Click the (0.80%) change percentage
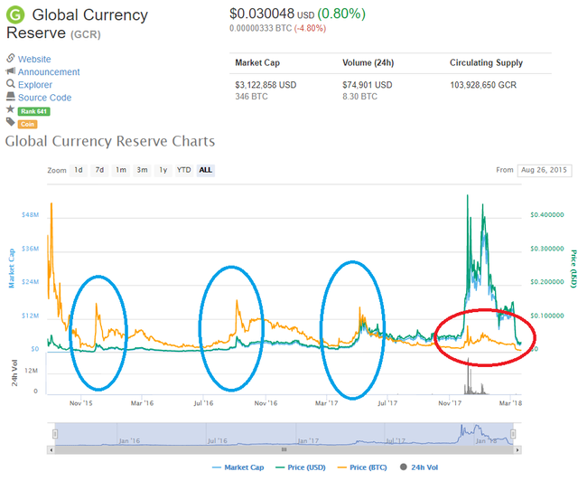The image size is (578, 481). (341, 14)
